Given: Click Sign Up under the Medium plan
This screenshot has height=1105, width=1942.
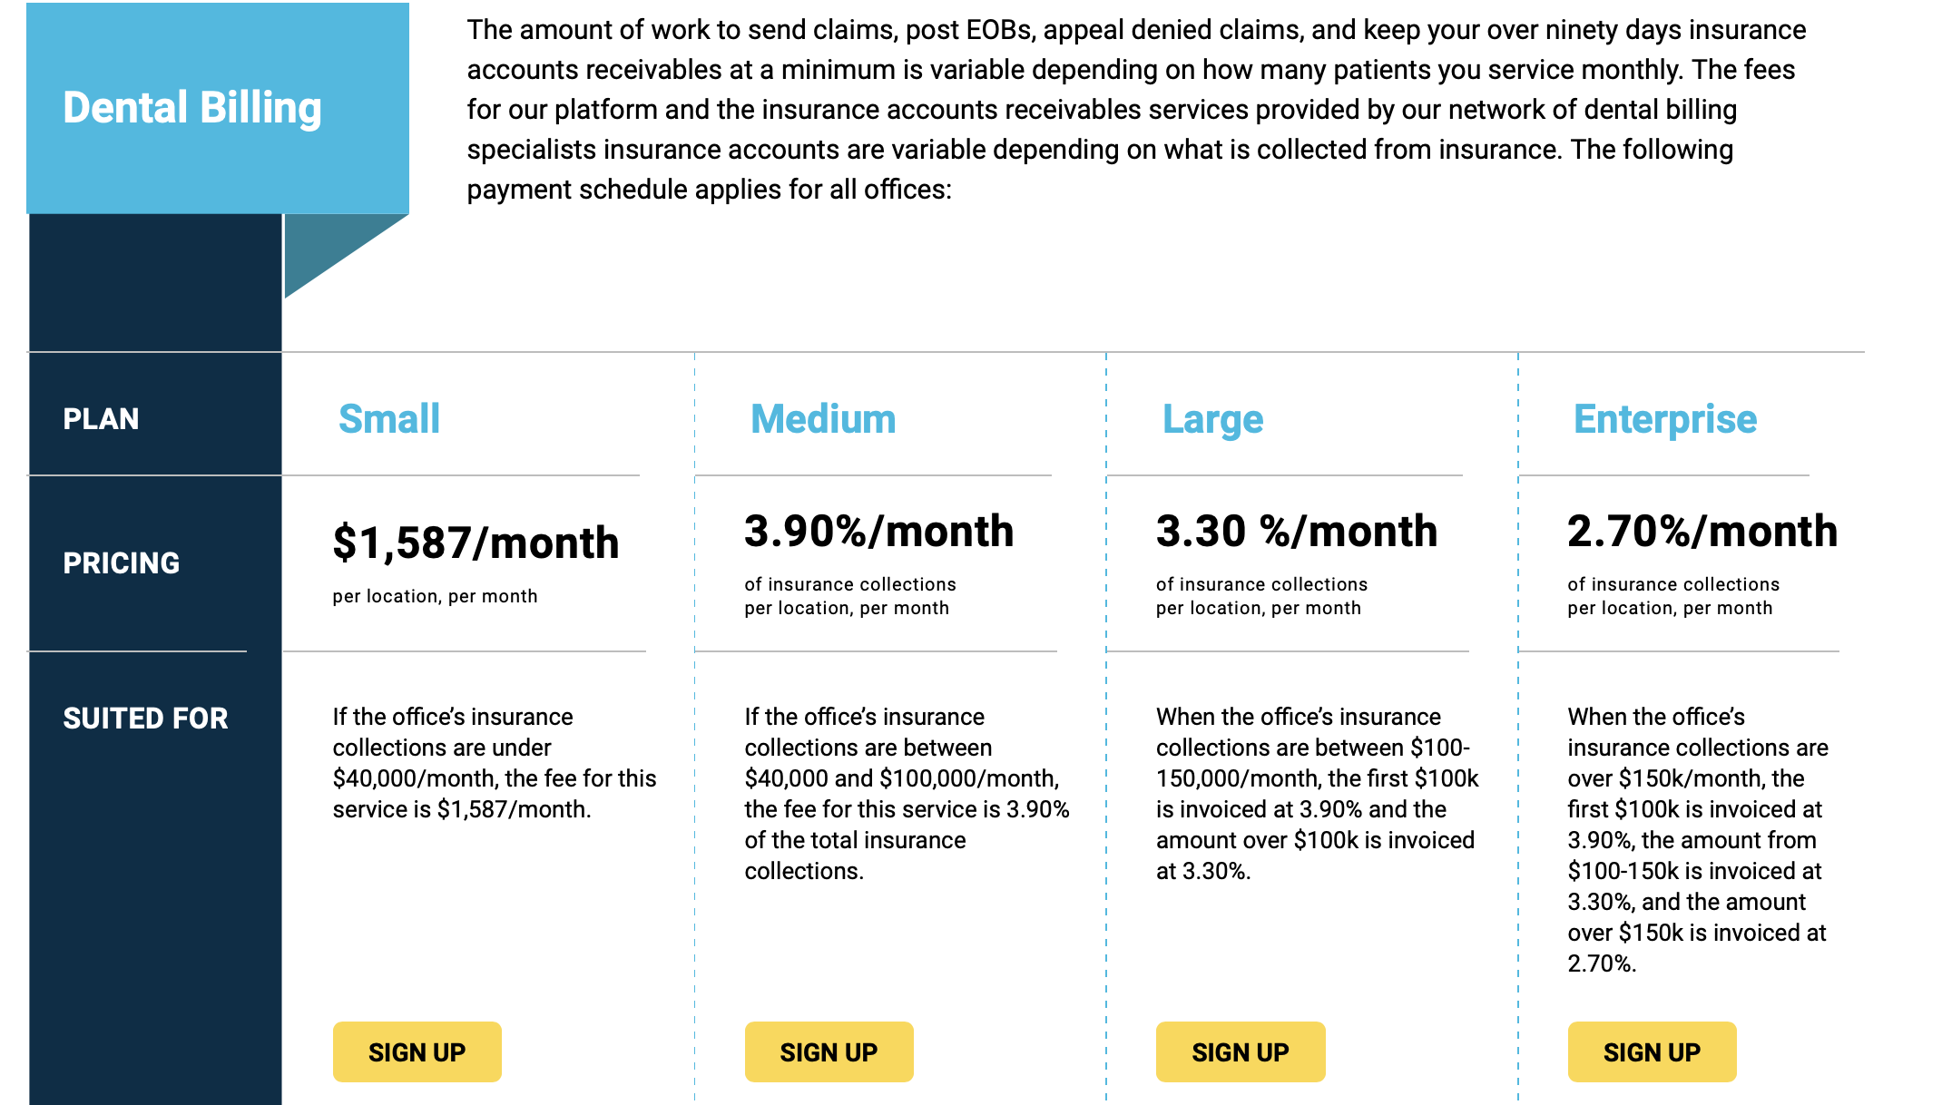Looking at the screenshot, I should pyautogui.click(x=829, y=1052).
